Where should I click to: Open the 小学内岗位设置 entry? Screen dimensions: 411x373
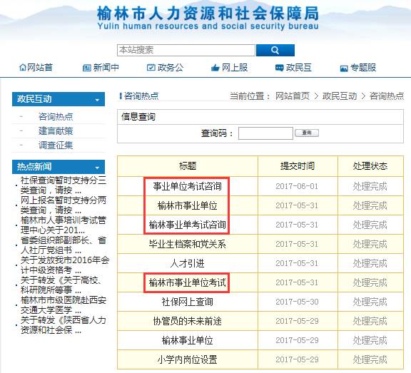(x=187, y=359)
